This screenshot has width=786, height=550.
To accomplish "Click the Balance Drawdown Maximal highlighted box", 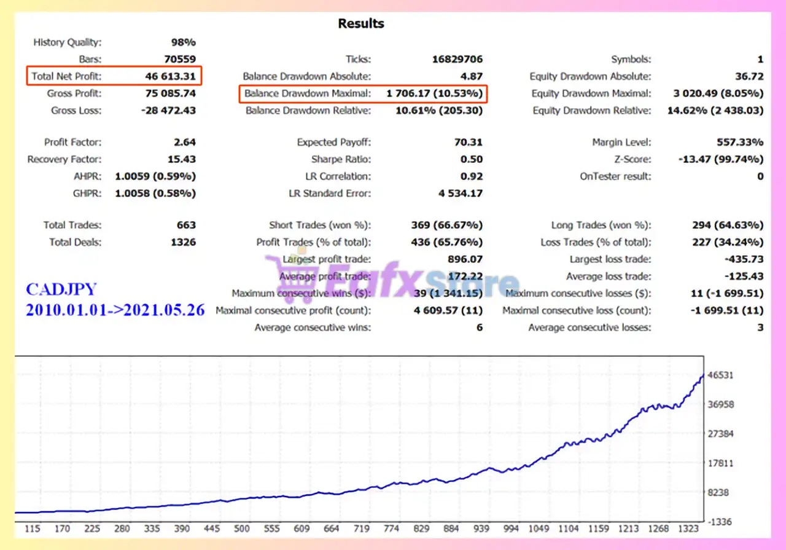I will click(364, 94).
